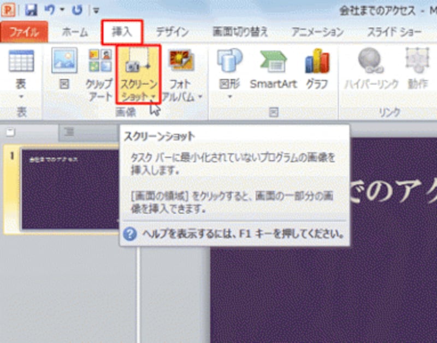Open the Undo history dropdown arrow
Viewport: 437px width, 343px height.
pos(62,10)
